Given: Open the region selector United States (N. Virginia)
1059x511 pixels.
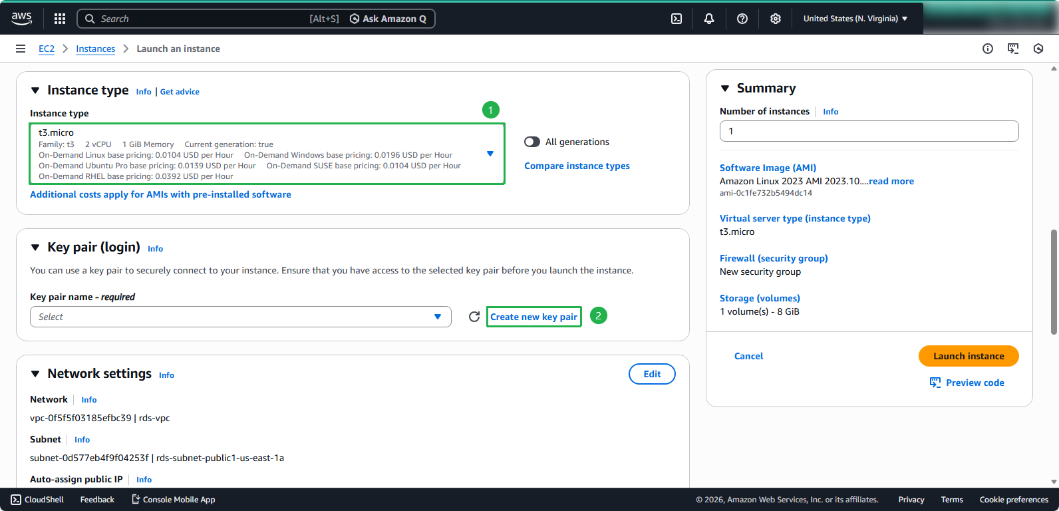Looking at the screenshot, I should coord(855,19).
